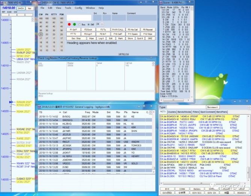Select CW 40 meter band button

click(41, 26)
